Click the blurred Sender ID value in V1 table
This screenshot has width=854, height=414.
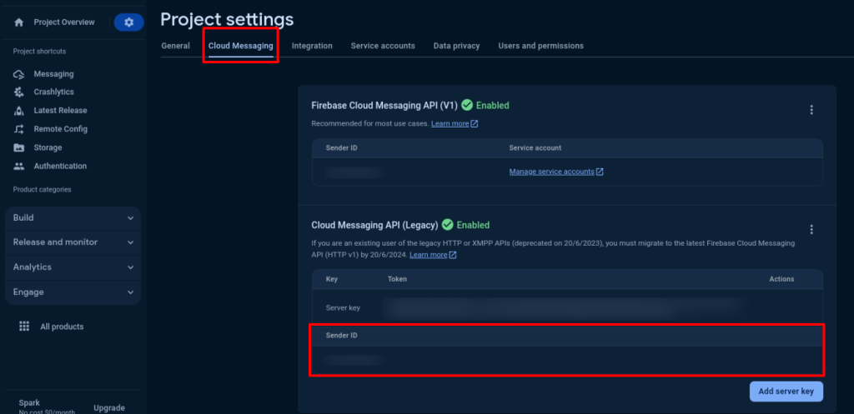(x=355, y=172)
